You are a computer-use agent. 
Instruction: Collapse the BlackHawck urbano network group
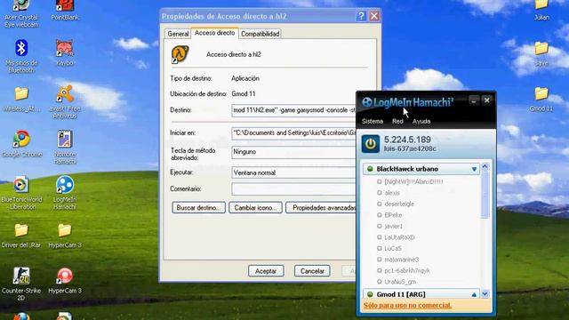tap(474, 169)
